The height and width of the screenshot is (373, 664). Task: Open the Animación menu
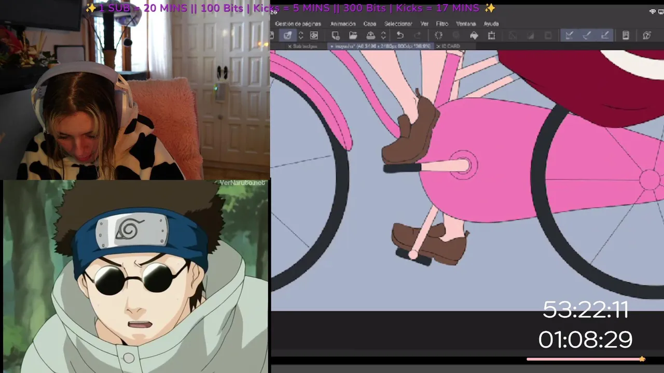click(x=343, y=24)
